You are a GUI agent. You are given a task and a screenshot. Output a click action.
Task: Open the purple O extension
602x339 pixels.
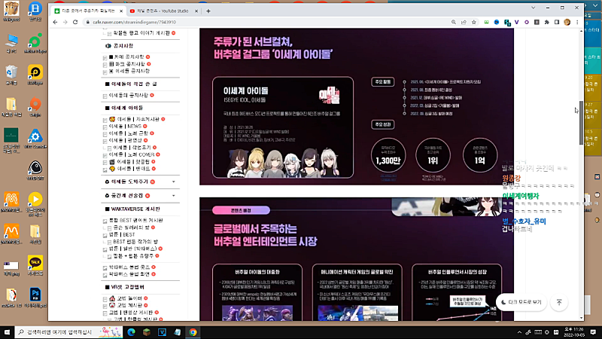pyautogui.click(x=527, y=23)
